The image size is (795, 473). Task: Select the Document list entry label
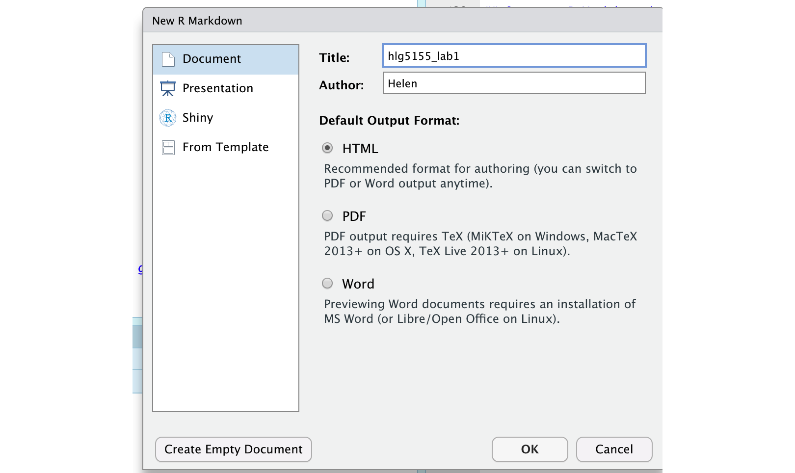coord(212,59)
